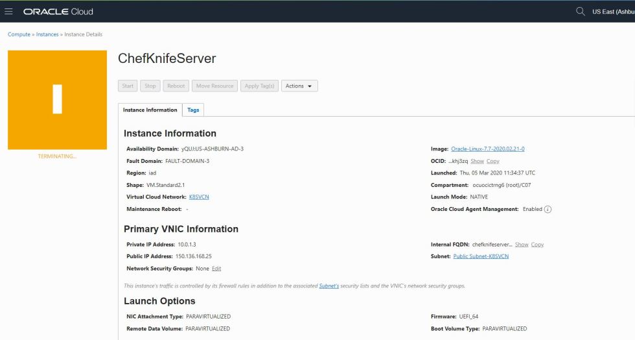Switch to the Tags tab
This screenshot has height=340, width=635.
pos(193,110)
